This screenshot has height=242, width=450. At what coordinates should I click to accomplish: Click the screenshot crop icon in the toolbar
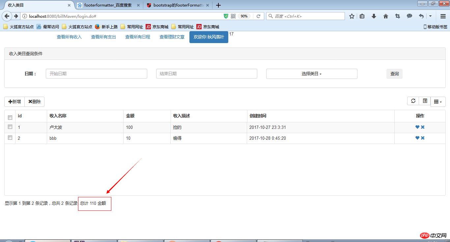[398, 16]
